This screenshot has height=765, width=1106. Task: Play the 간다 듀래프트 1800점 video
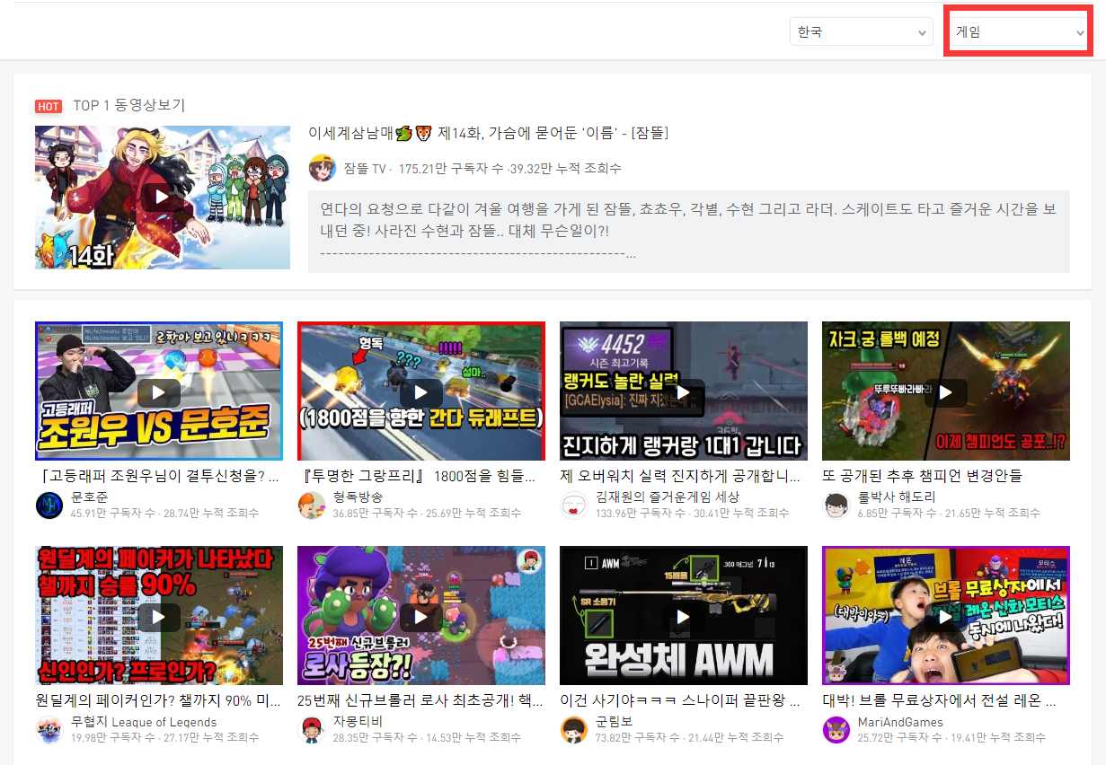[x=421, y=391]
